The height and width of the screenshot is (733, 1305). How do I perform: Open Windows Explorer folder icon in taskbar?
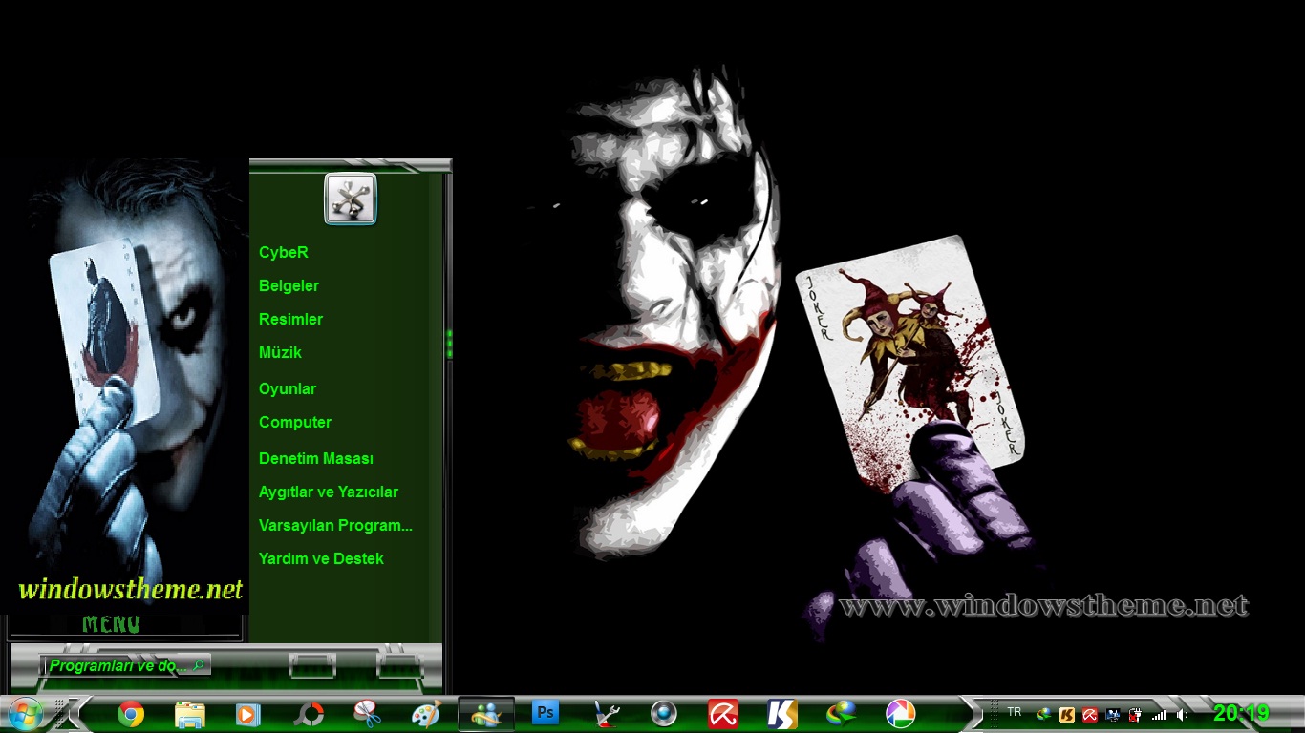click(190, 714)
